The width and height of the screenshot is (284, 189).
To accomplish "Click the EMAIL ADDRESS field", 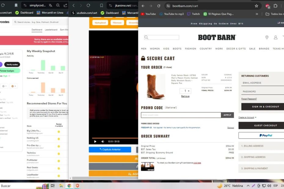I will tap(263, 83).
